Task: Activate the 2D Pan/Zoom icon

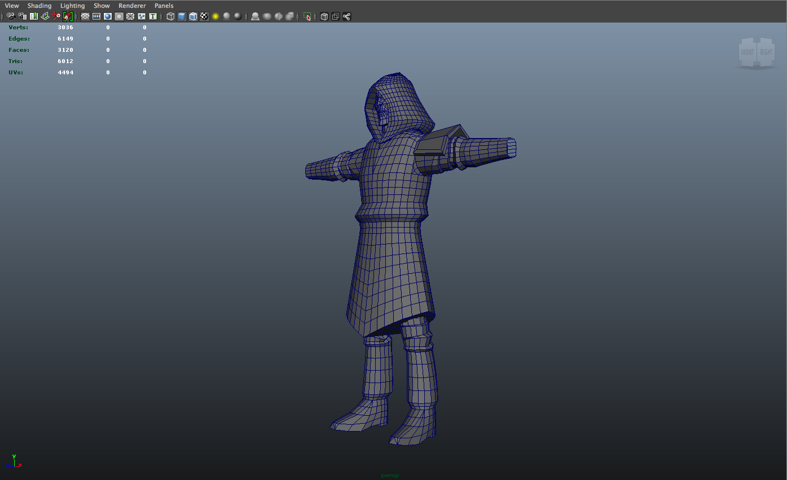Action: tap(56, 16)
